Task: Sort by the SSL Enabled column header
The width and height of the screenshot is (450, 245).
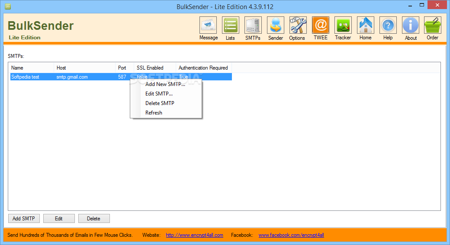Action: click(155, 68)
